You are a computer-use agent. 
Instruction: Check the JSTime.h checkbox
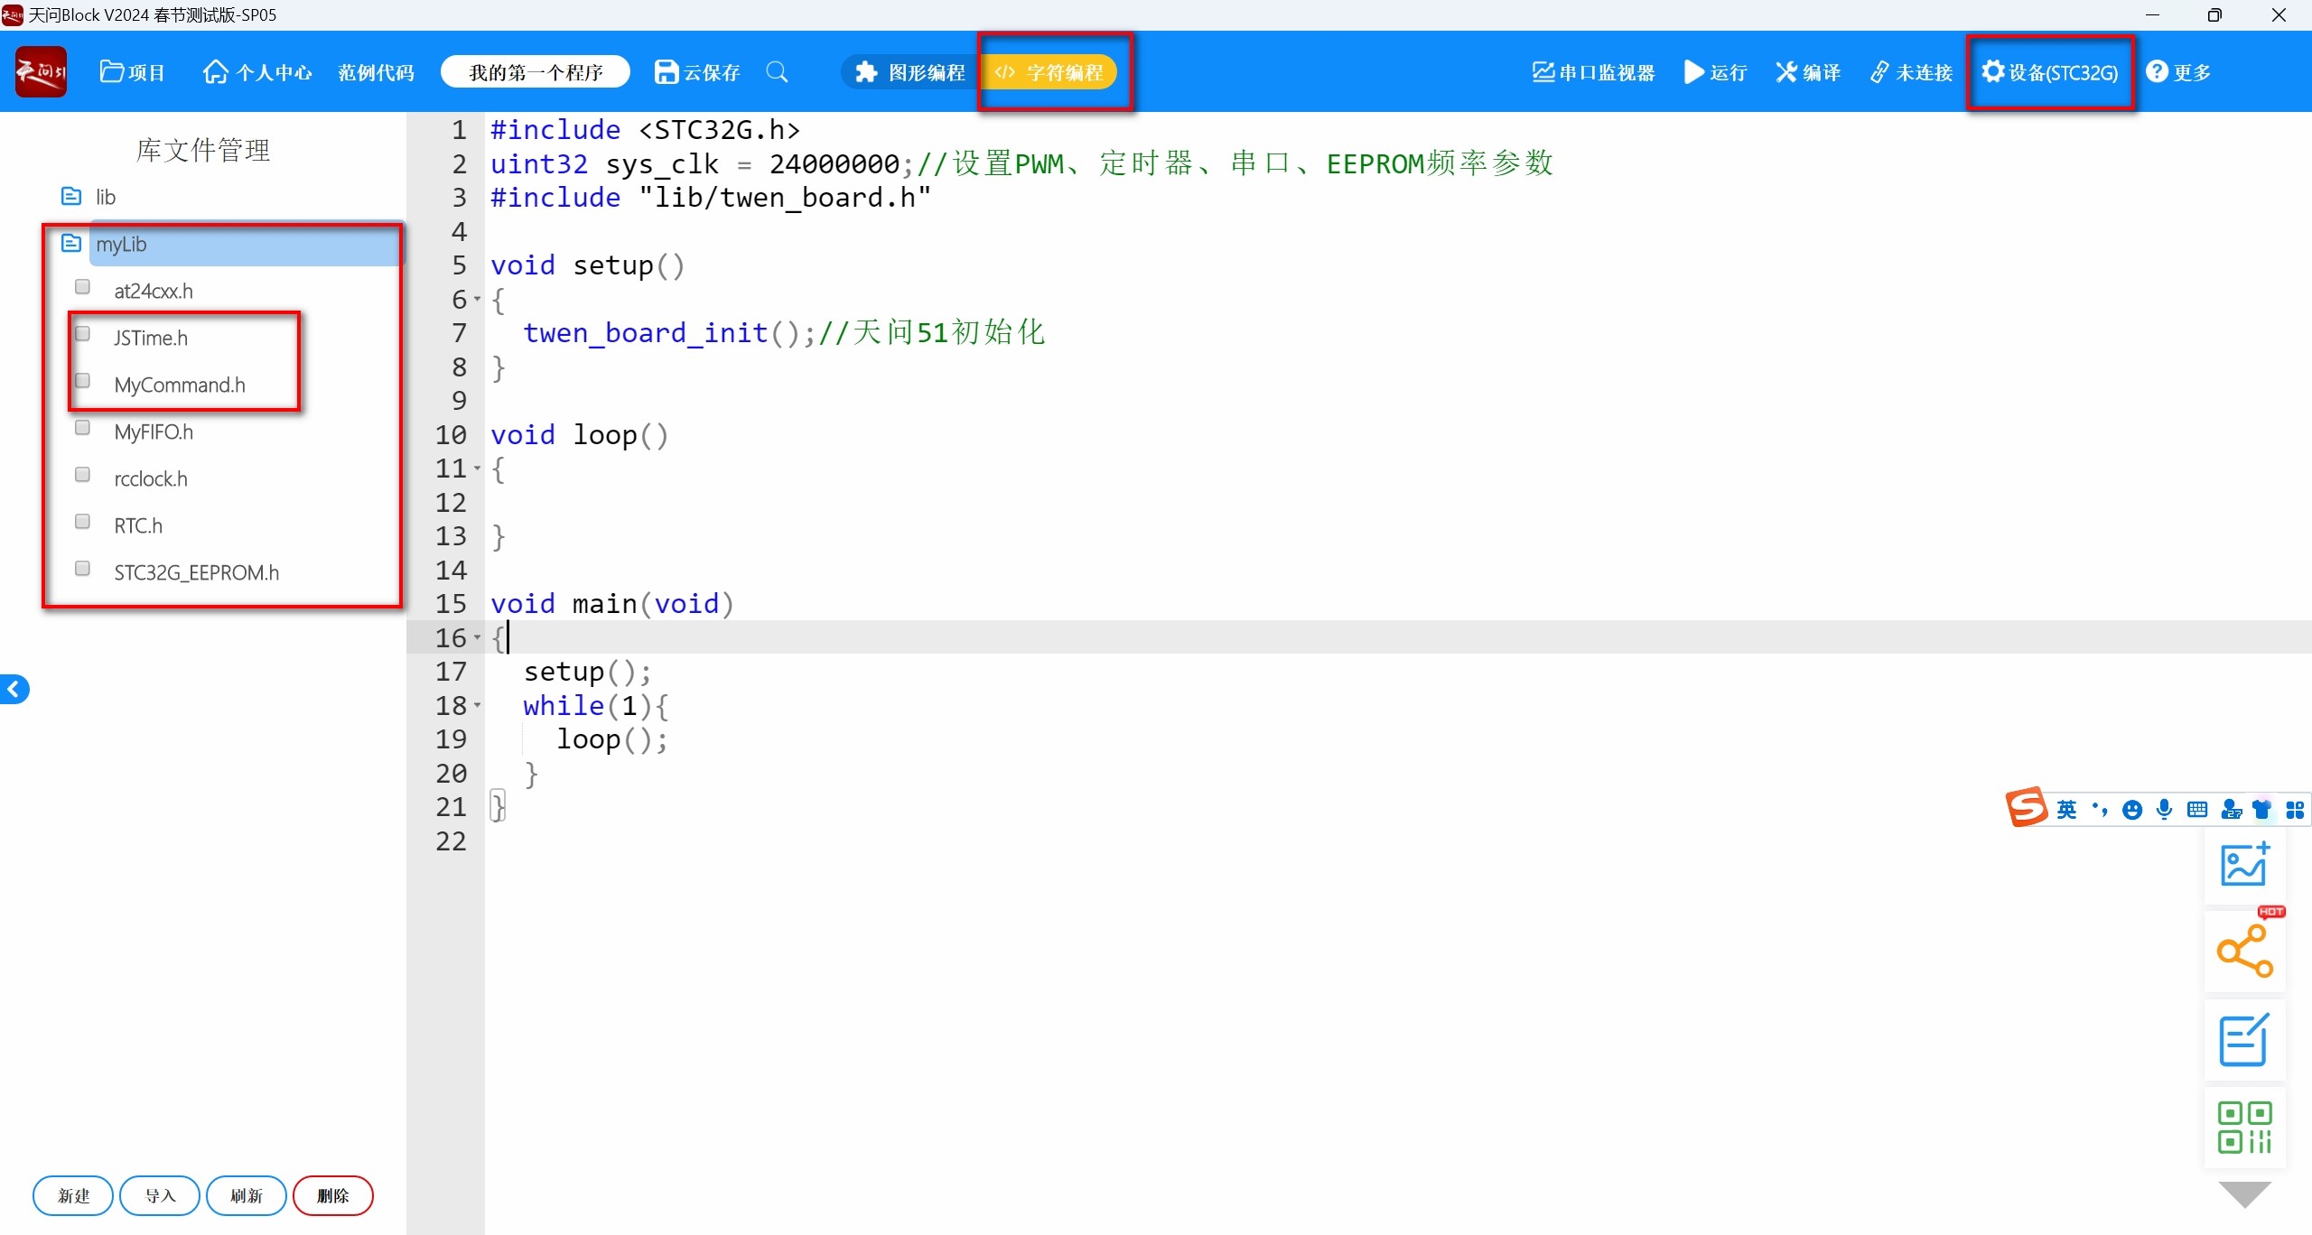click(x=82, y=334)
